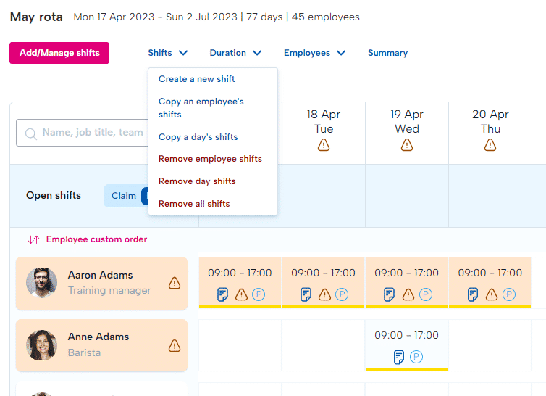
Task: Open Anne Adams profile photo
Action: (42, 345)
